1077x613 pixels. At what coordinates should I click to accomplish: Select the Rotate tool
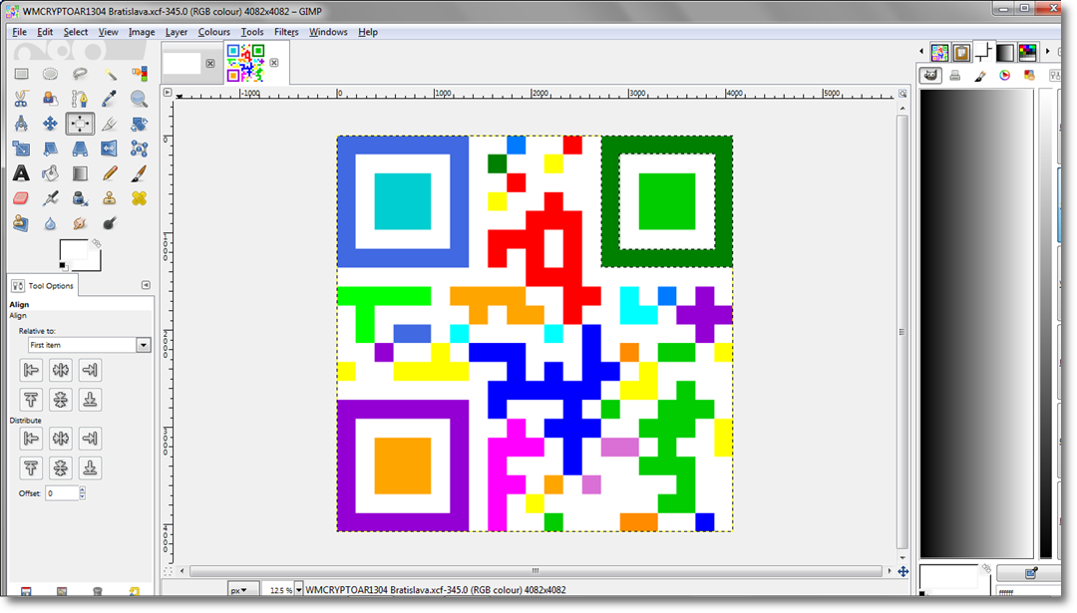[139, 124]
